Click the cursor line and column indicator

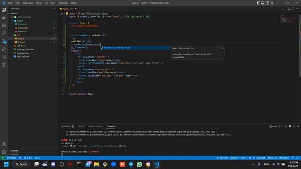point(222,158)
